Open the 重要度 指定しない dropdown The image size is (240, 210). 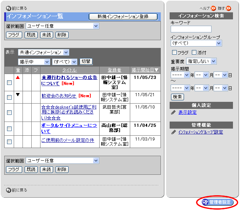pos(201,61)
